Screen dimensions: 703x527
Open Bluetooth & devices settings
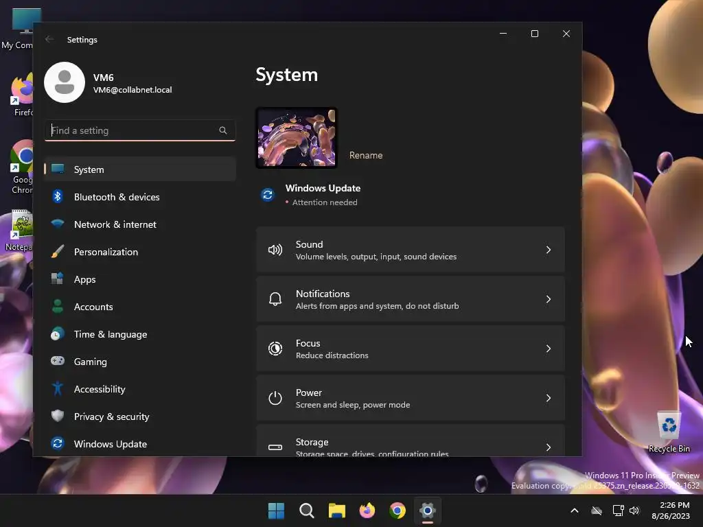[x=140, y=197]
